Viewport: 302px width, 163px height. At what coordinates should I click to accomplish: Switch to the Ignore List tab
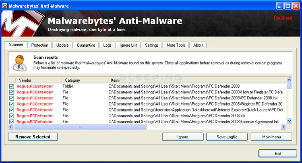(128, 45)
